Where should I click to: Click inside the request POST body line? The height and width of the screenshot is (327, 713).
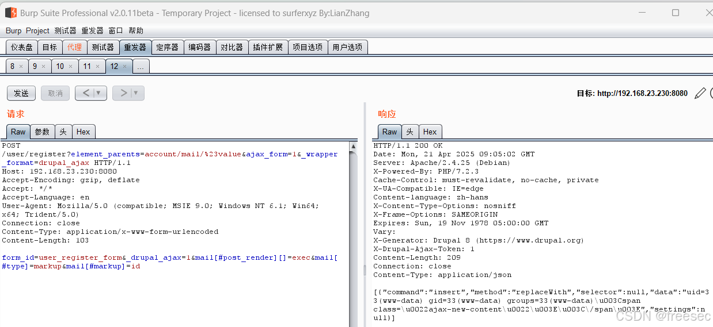169,262
